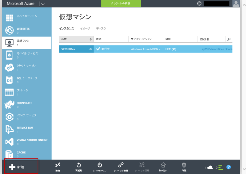Open the sp2013dev-office DNS name link
Image resolution: width=246 pixels, height=174 pixels.
[x=217, y=49]
